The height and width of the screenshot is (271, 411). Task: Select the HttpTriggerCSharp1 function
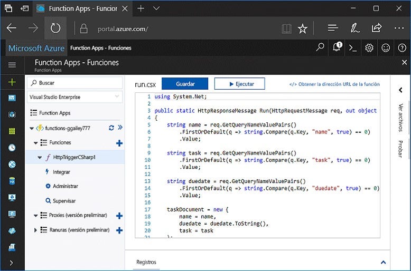[x=74, y=157]
